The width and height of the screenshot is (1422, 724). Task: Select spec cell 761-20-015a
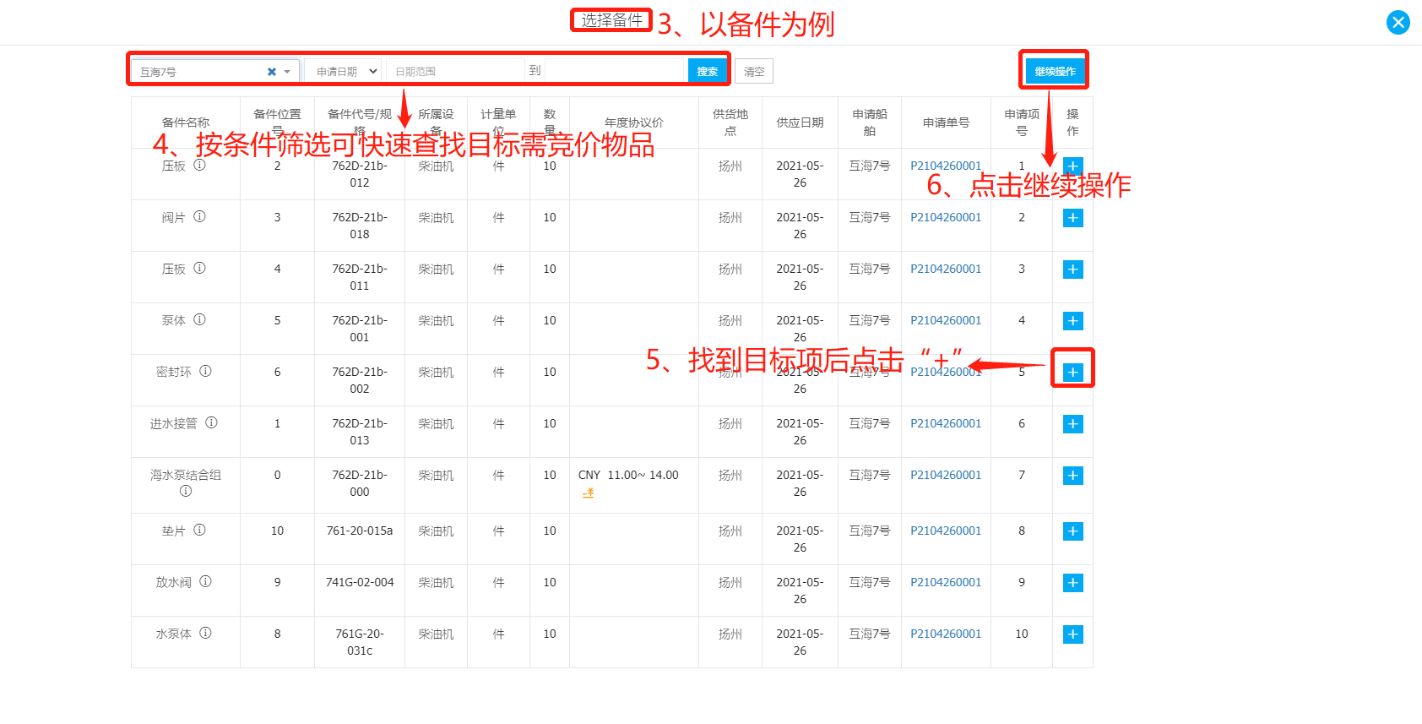point(360,539)
